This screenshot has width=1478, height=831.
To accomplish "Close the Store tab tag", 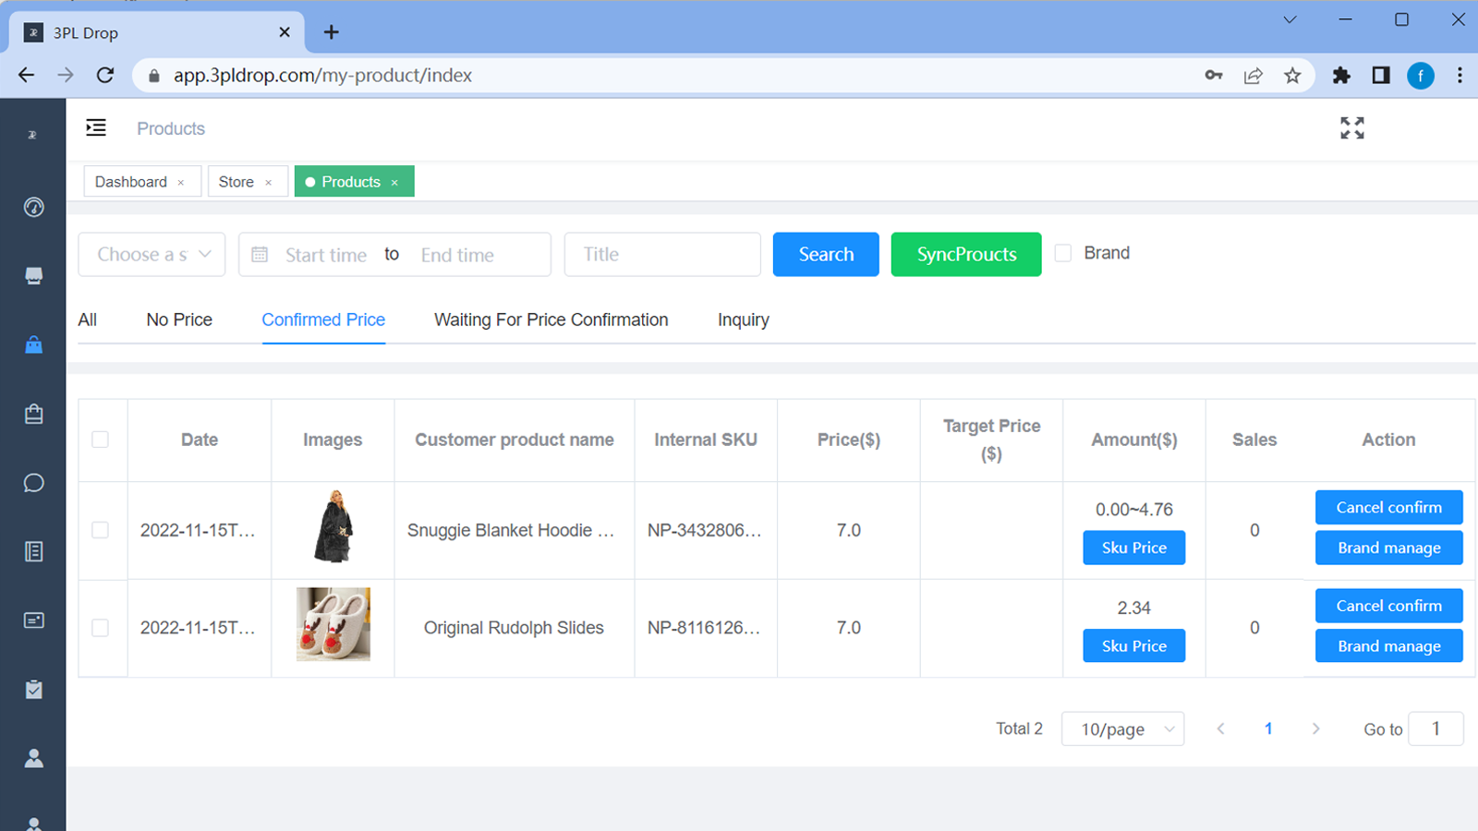I will coord(269,183).
